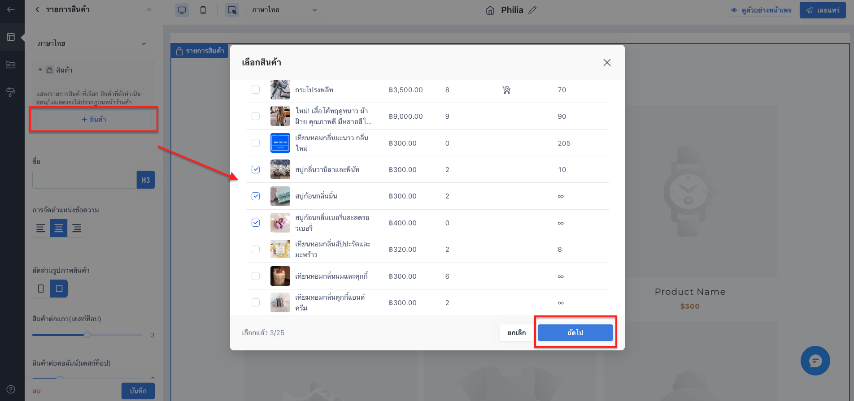This screenshot has height=401, width=854.
Task: Click the + สินค้า add product button
Action: point(94,119)
